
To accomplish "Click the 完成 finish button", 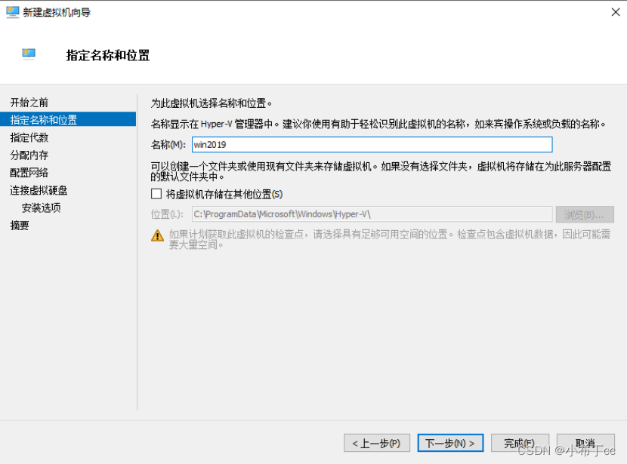I will (520, 443).
